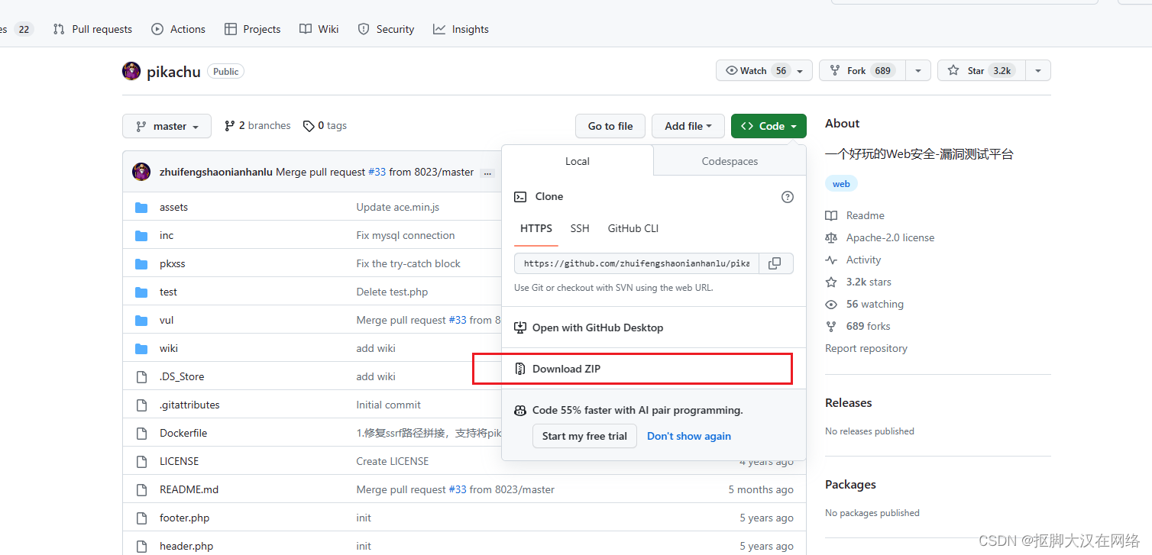This screenshot has width=1152, height=555.
Task: Open the Insights tab
Action: 461,29
